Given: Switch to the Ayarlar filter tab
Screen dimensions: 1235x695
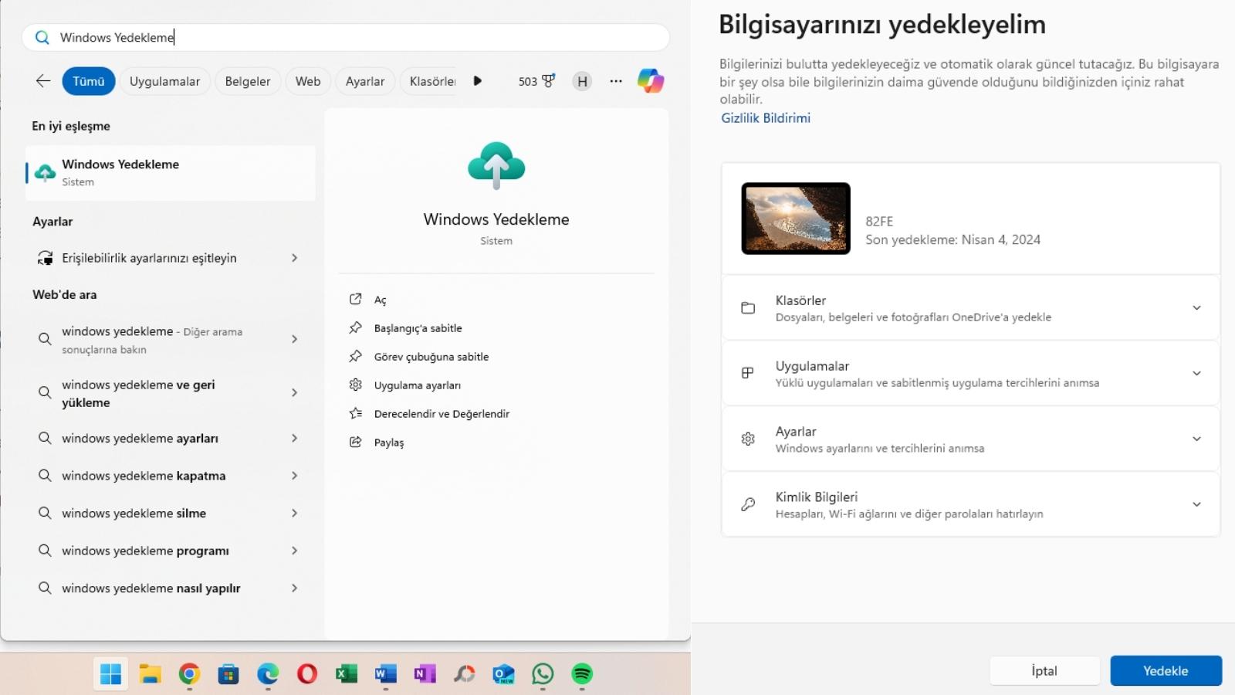Looking at the screenshot, I should (365, 81).
